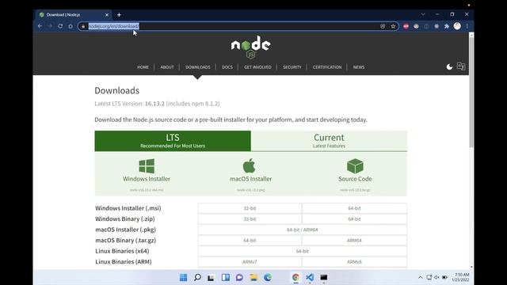Download macOS Binary (.tar.gz) 64-bit
This screenshot has height=285, width=507.
[250, 241]
